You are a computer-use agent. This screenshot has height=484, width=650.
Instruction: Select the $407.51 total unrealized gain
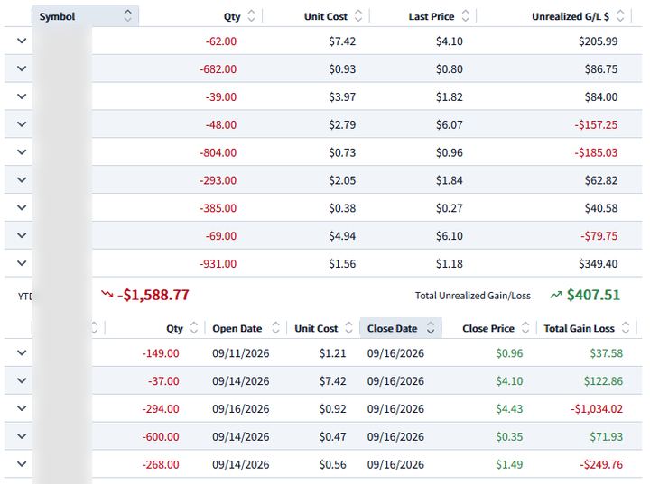pyautogui.click(x=593, y=295)
